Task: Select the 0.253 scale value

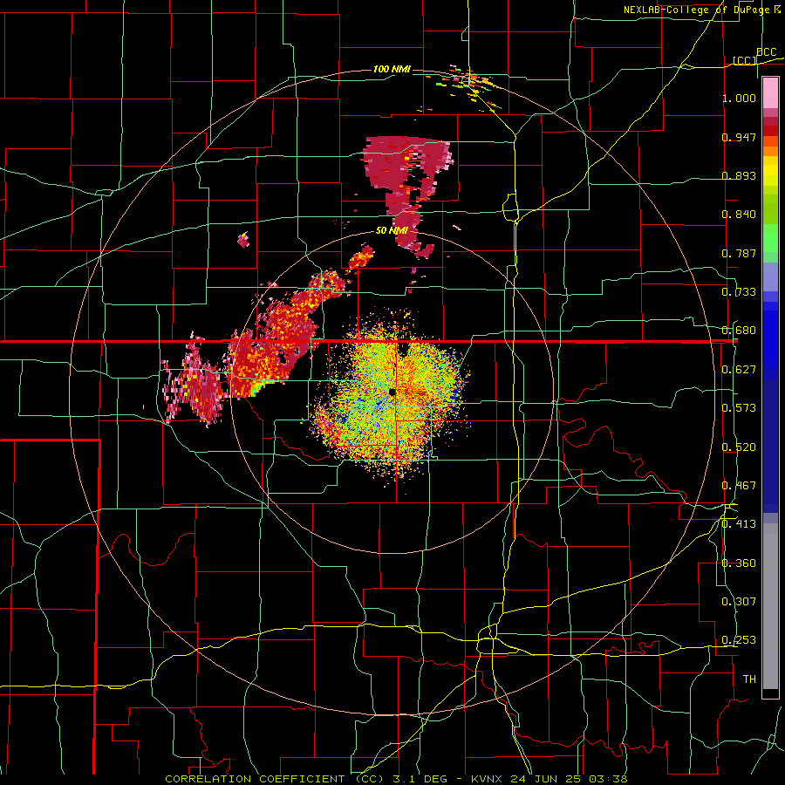Action: tap(739, 640)
